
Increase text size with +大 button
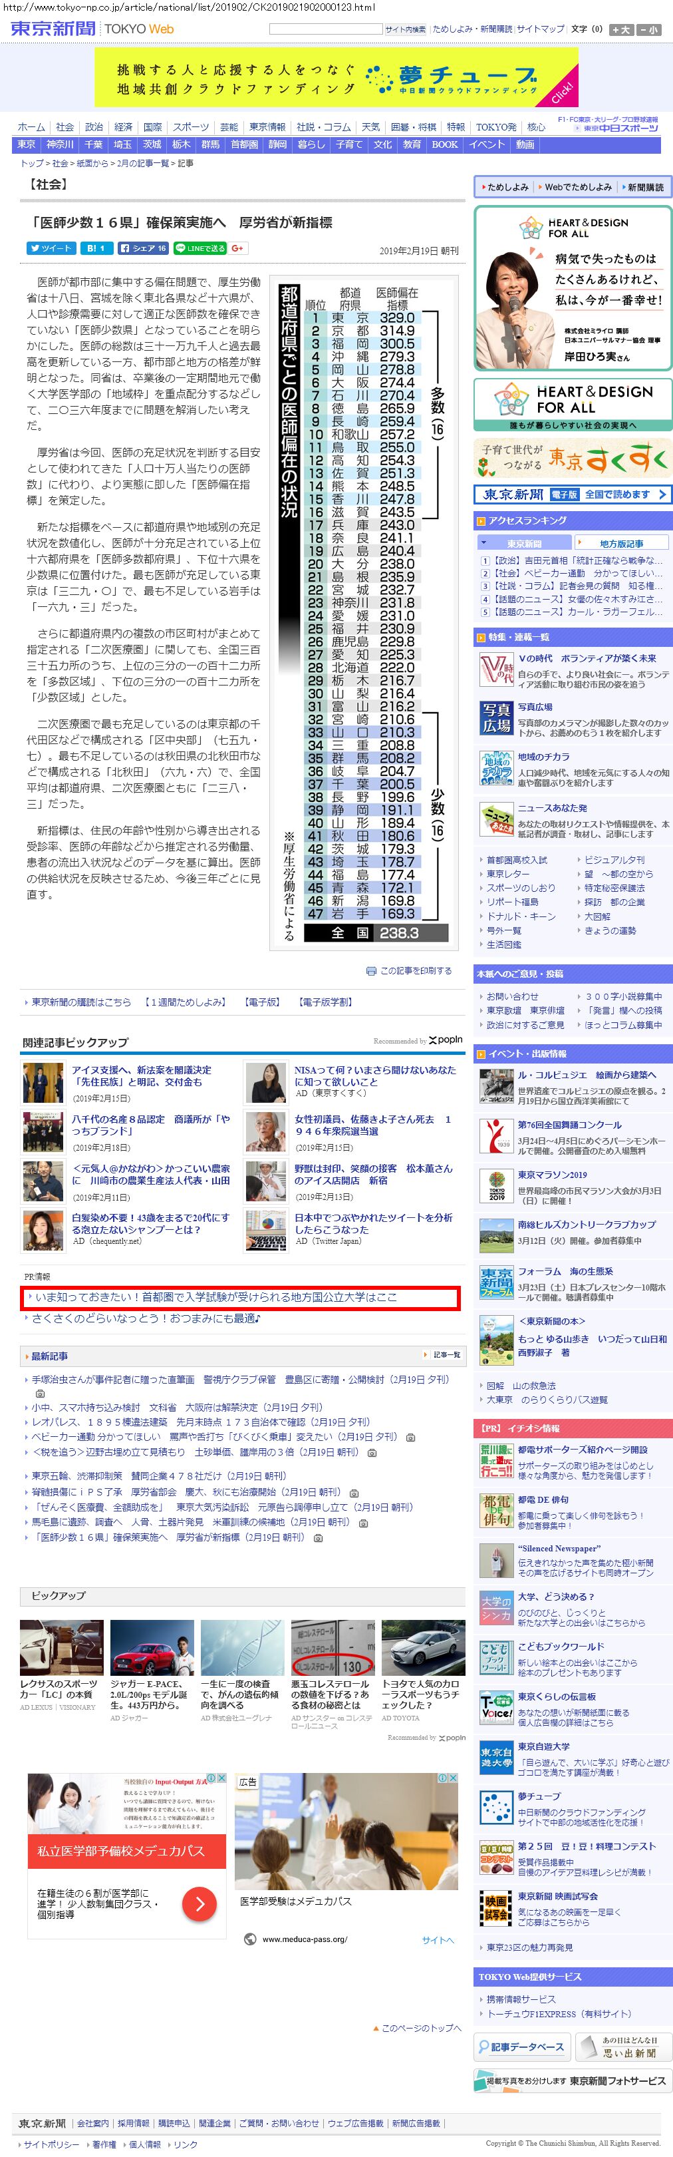[621, 29]
